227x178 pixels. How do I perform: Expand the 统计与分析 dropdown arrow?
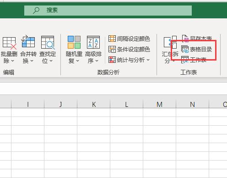pyautogui.click(x=148, y=60)
